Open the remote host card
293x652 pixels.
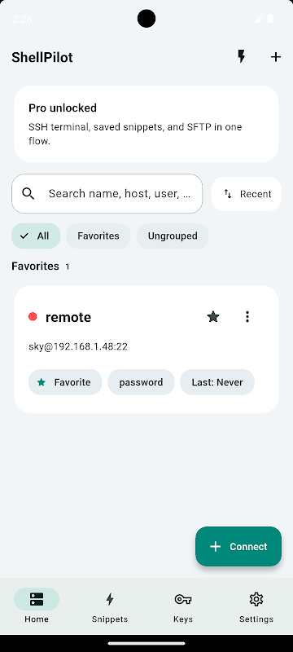tap(146, 350)
